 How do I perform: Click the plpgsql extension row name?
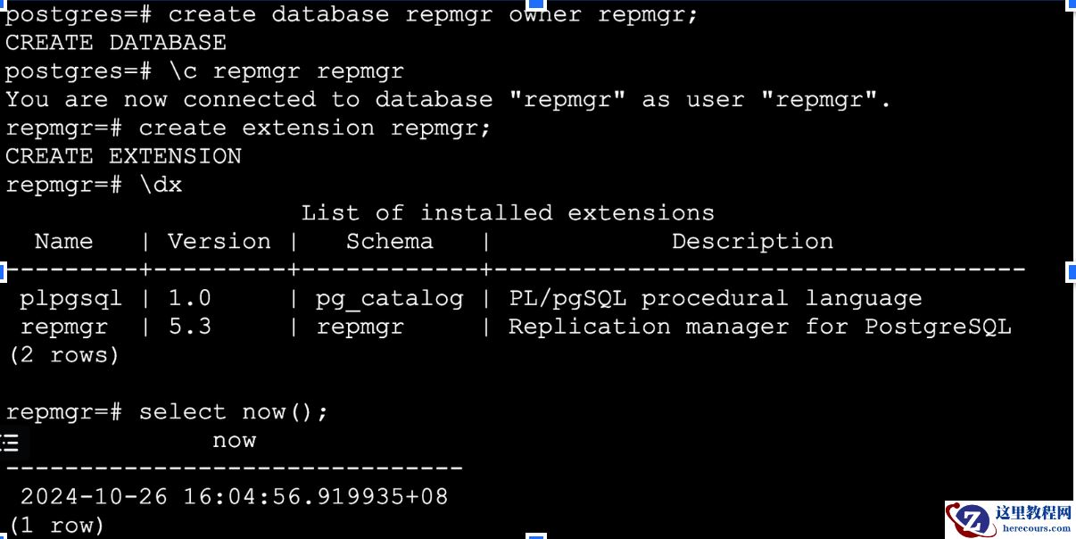(x=70, y=298)
